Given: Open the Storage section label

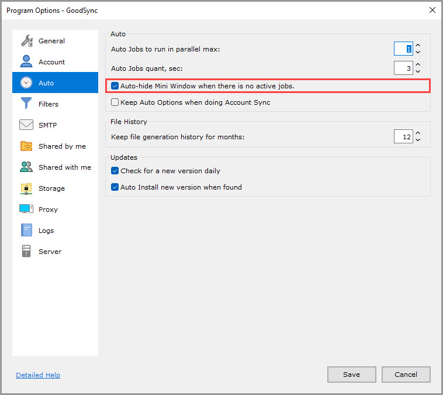Looking at the screenshot, I should coord(51,188).
